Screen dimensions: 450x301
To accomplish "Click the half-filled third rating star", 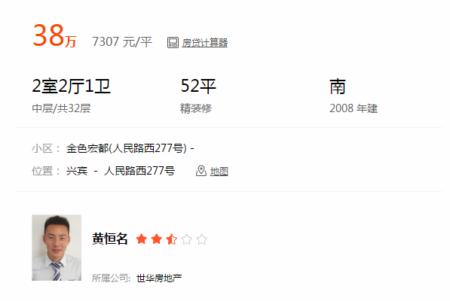I will tap(172, 239).
